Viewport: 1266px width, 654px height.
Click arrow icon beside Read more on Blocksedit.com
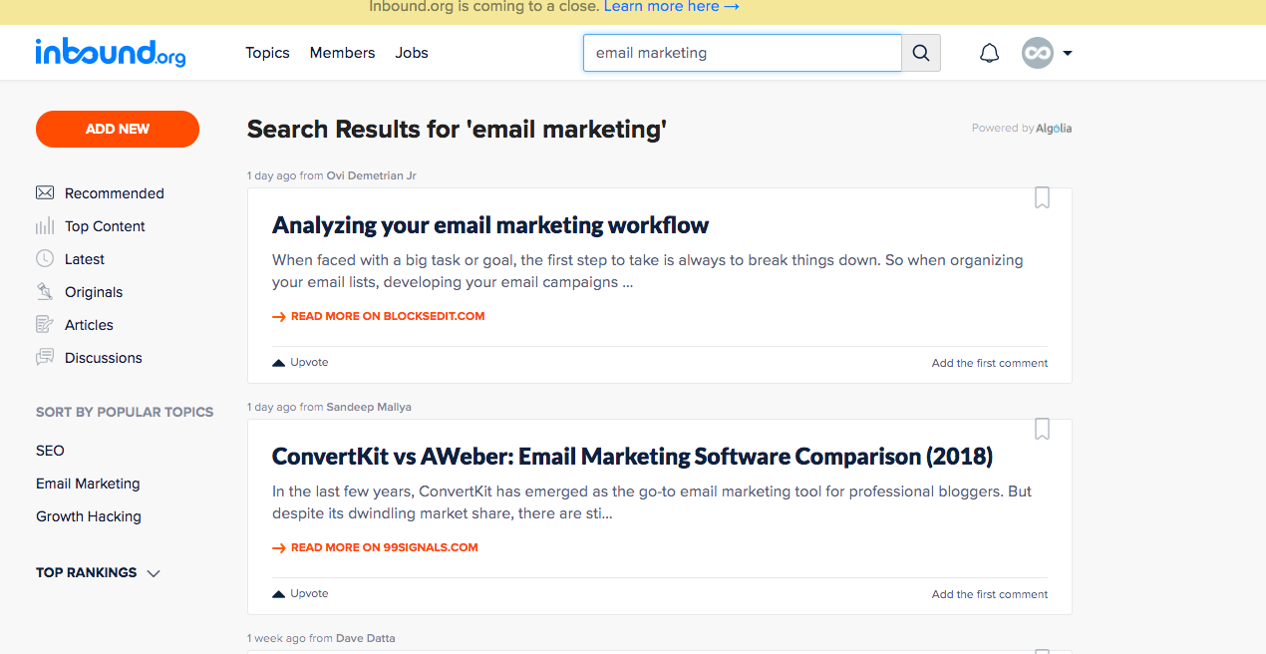(x=279, y=317)
